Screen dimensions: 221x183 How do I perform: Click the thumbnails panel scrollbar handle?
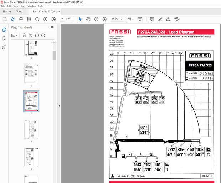[x=55, y=56]
